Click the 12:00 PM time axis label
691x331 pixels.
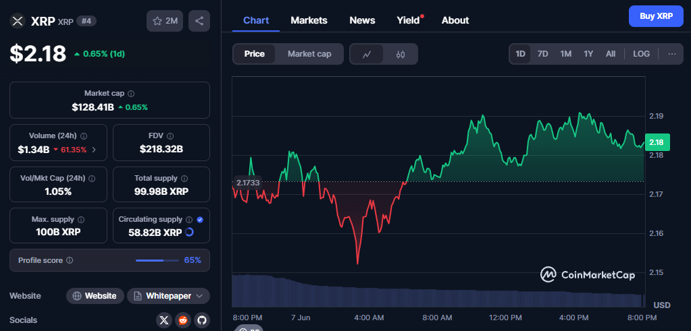(507, 318)
